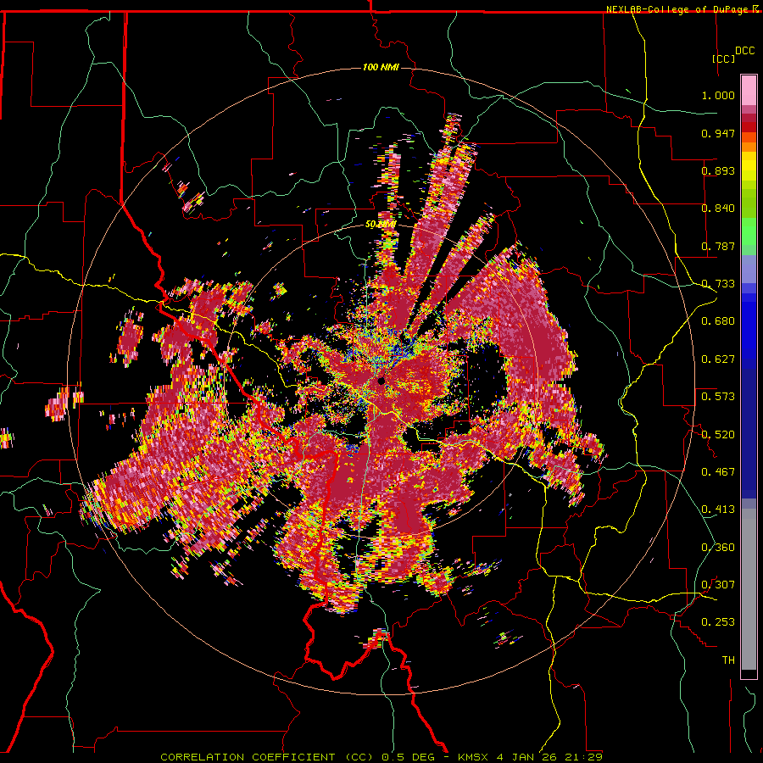The width and height of the screenshot is (763, 763).
Task: Select the 0.253 scale value
Action: point(718,622)
